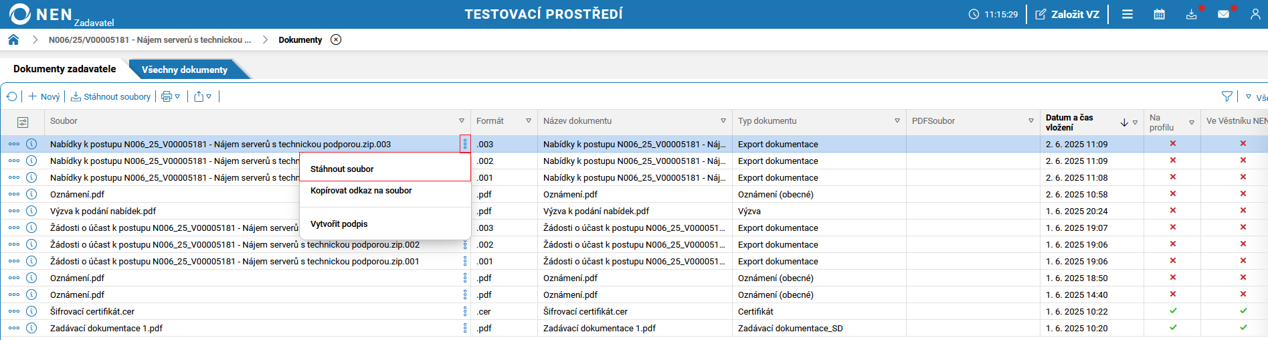
Task: Click the Soubor column header
Action: point(64,121)
